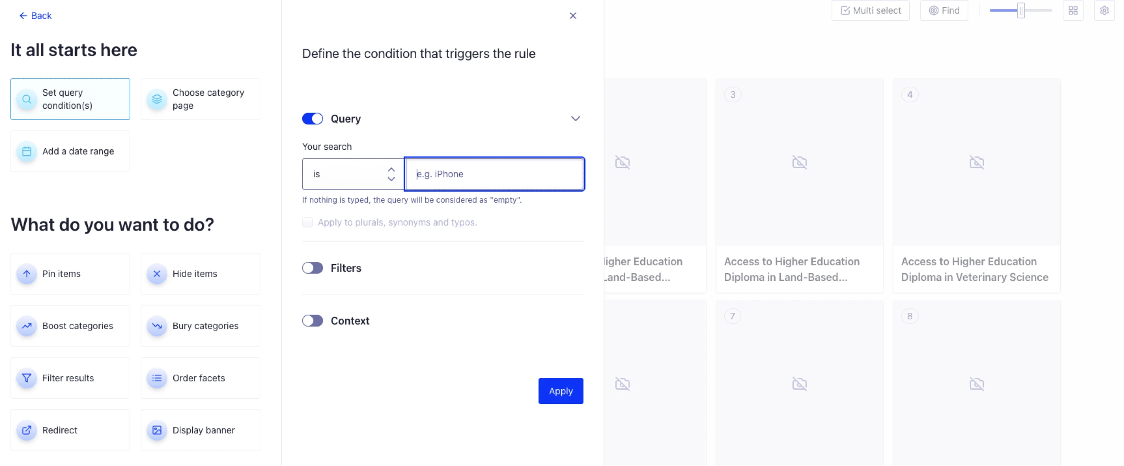Enable Multi select mode
1124x466 pixels.
tap(870, 10)
